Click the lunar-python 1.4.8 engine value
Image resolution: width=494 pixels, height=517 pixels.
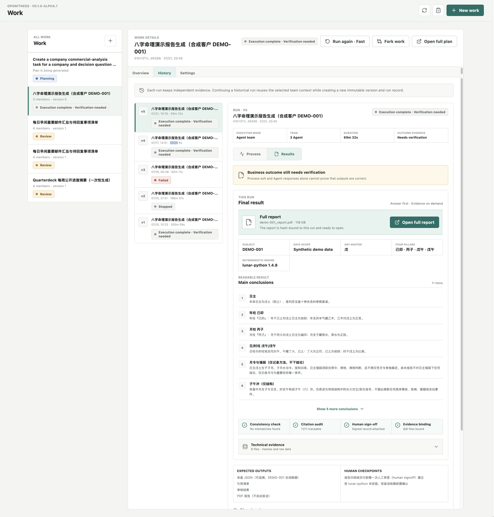[260, 265]
